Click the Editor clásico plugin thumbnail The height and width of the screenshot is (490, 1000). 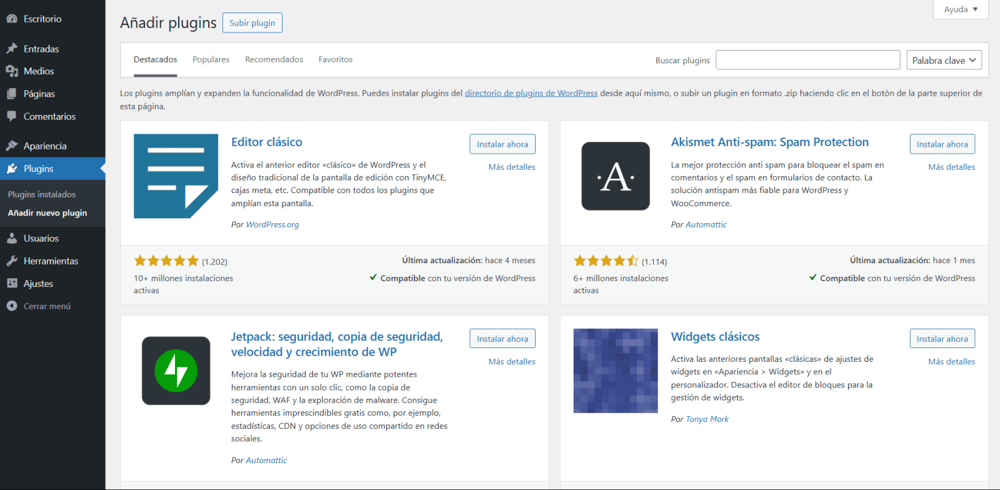(x=176, y=176)
